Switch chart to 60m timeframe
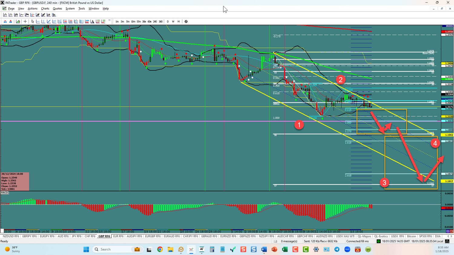454x255 pixels. pos(150,21)
